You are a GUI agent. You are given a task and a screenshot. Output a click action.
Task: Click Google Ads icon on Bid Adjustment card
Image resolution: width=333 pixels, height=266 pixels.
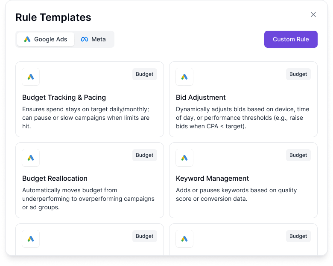[184, 77]
